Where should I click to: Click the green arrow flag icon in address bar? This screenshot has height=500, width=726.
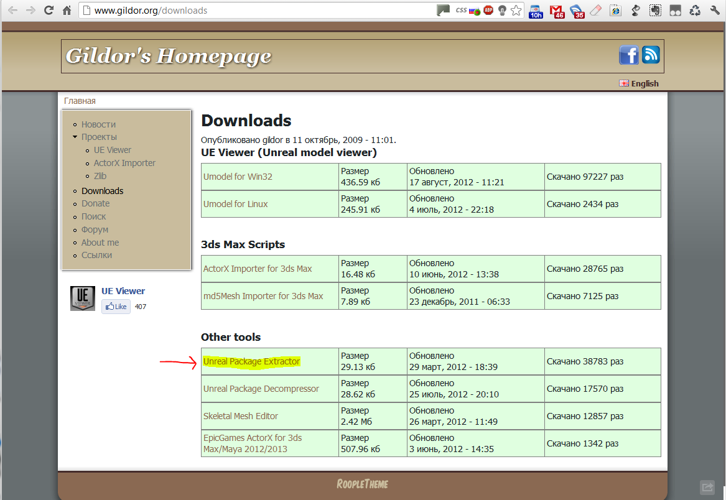(x=443, y=10)
